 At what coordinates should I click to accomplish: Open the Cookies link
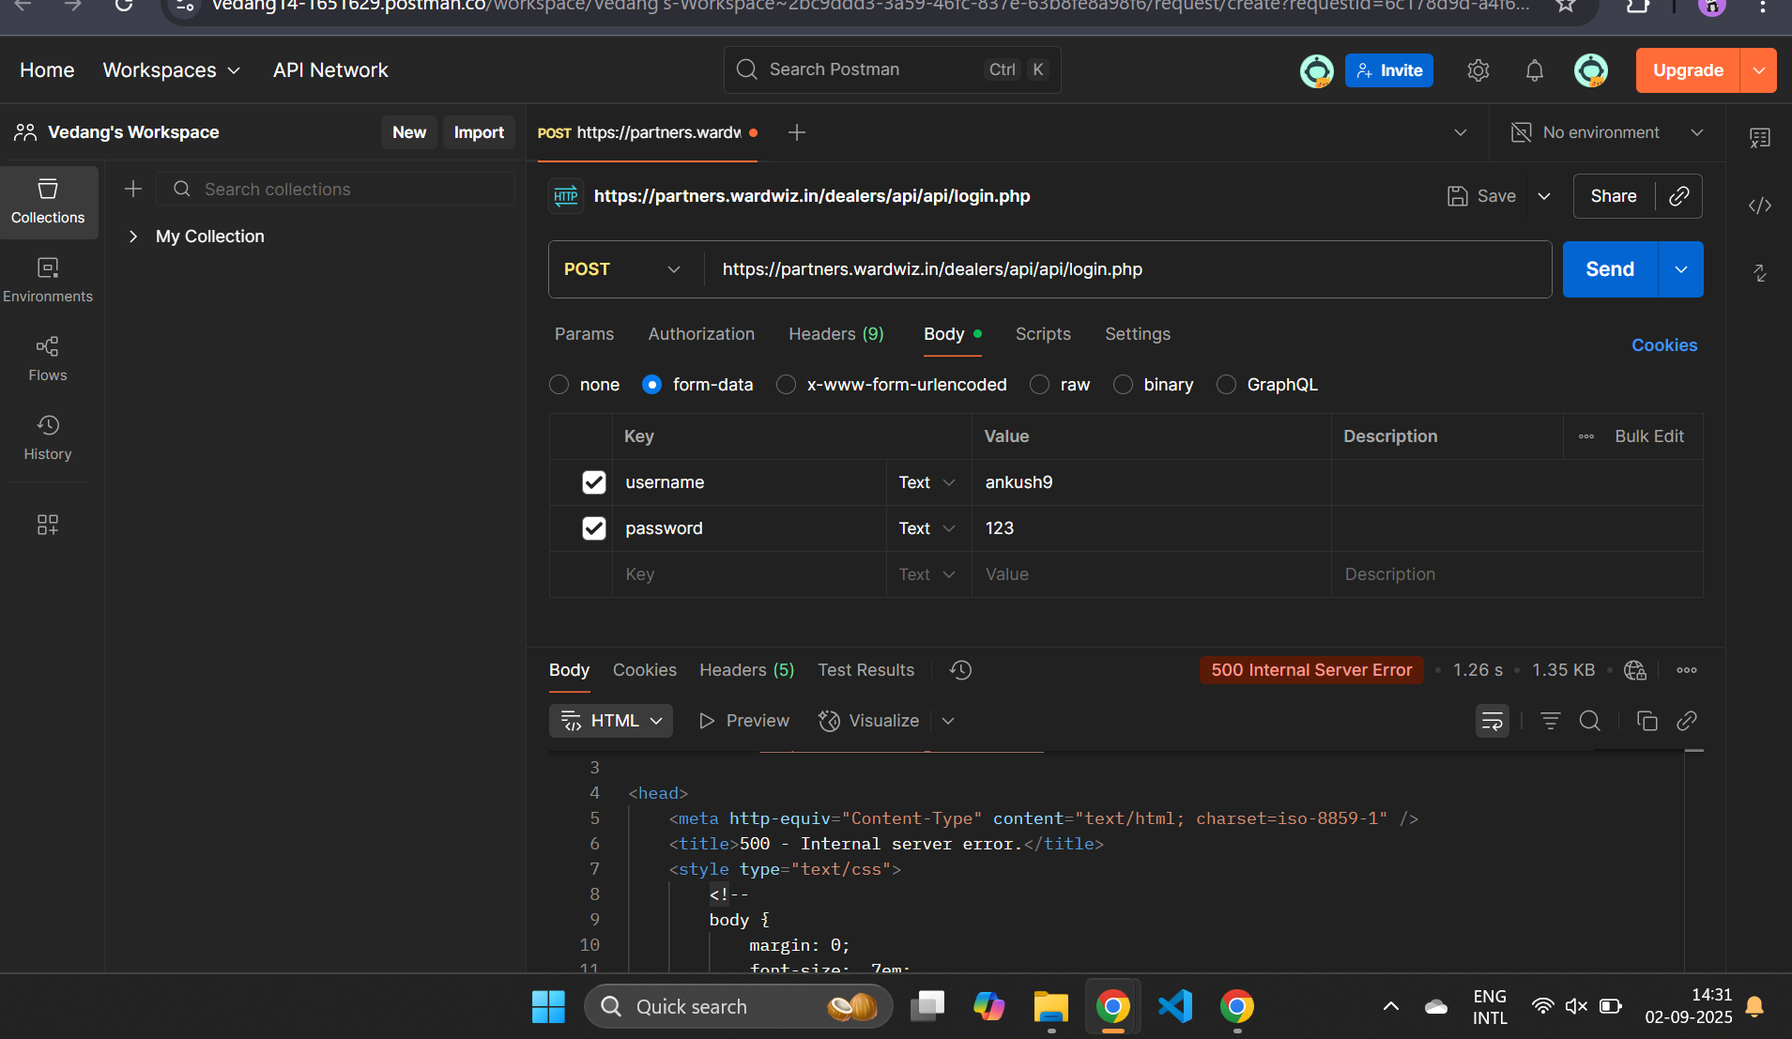[x=1663, y=345]
